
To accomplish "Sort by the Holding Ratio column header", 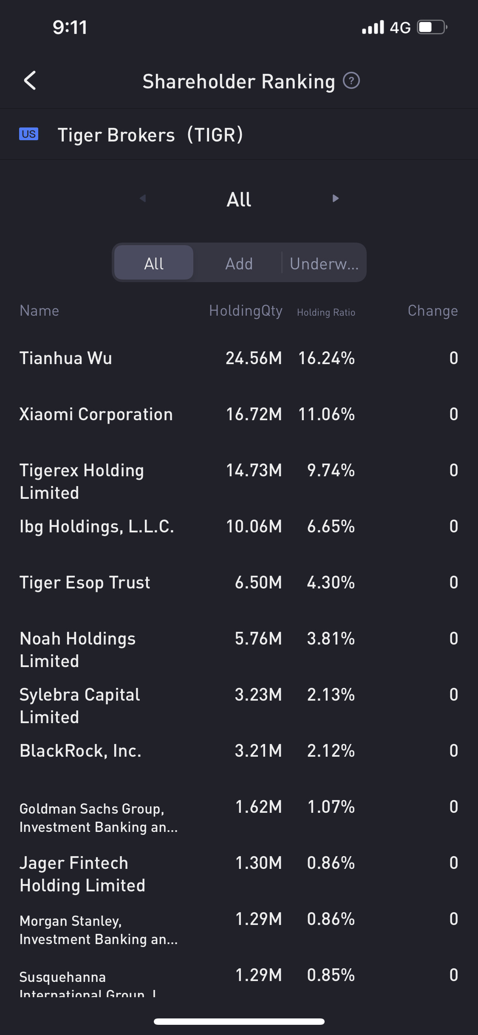I will [x=326, y=312].
